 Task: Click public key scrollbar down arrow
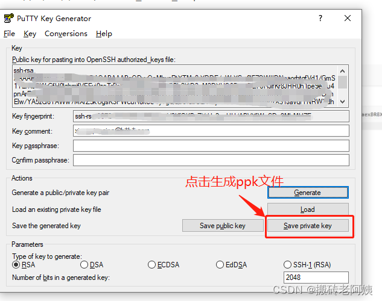pos(343,102)
